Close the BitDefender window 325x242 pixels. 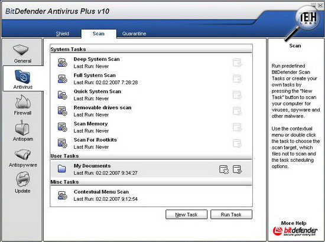320,5
